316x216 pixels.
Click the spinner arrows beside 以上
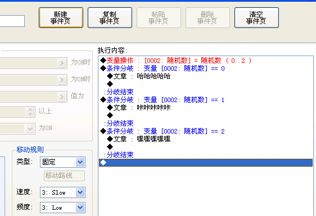pyautogui.click(x=30, y=112)
